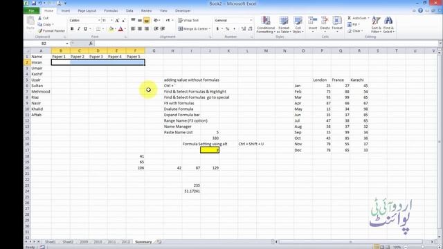443x249 pixels.
Task: Click the Increase Decimal icon
Action: pos(244,29)
